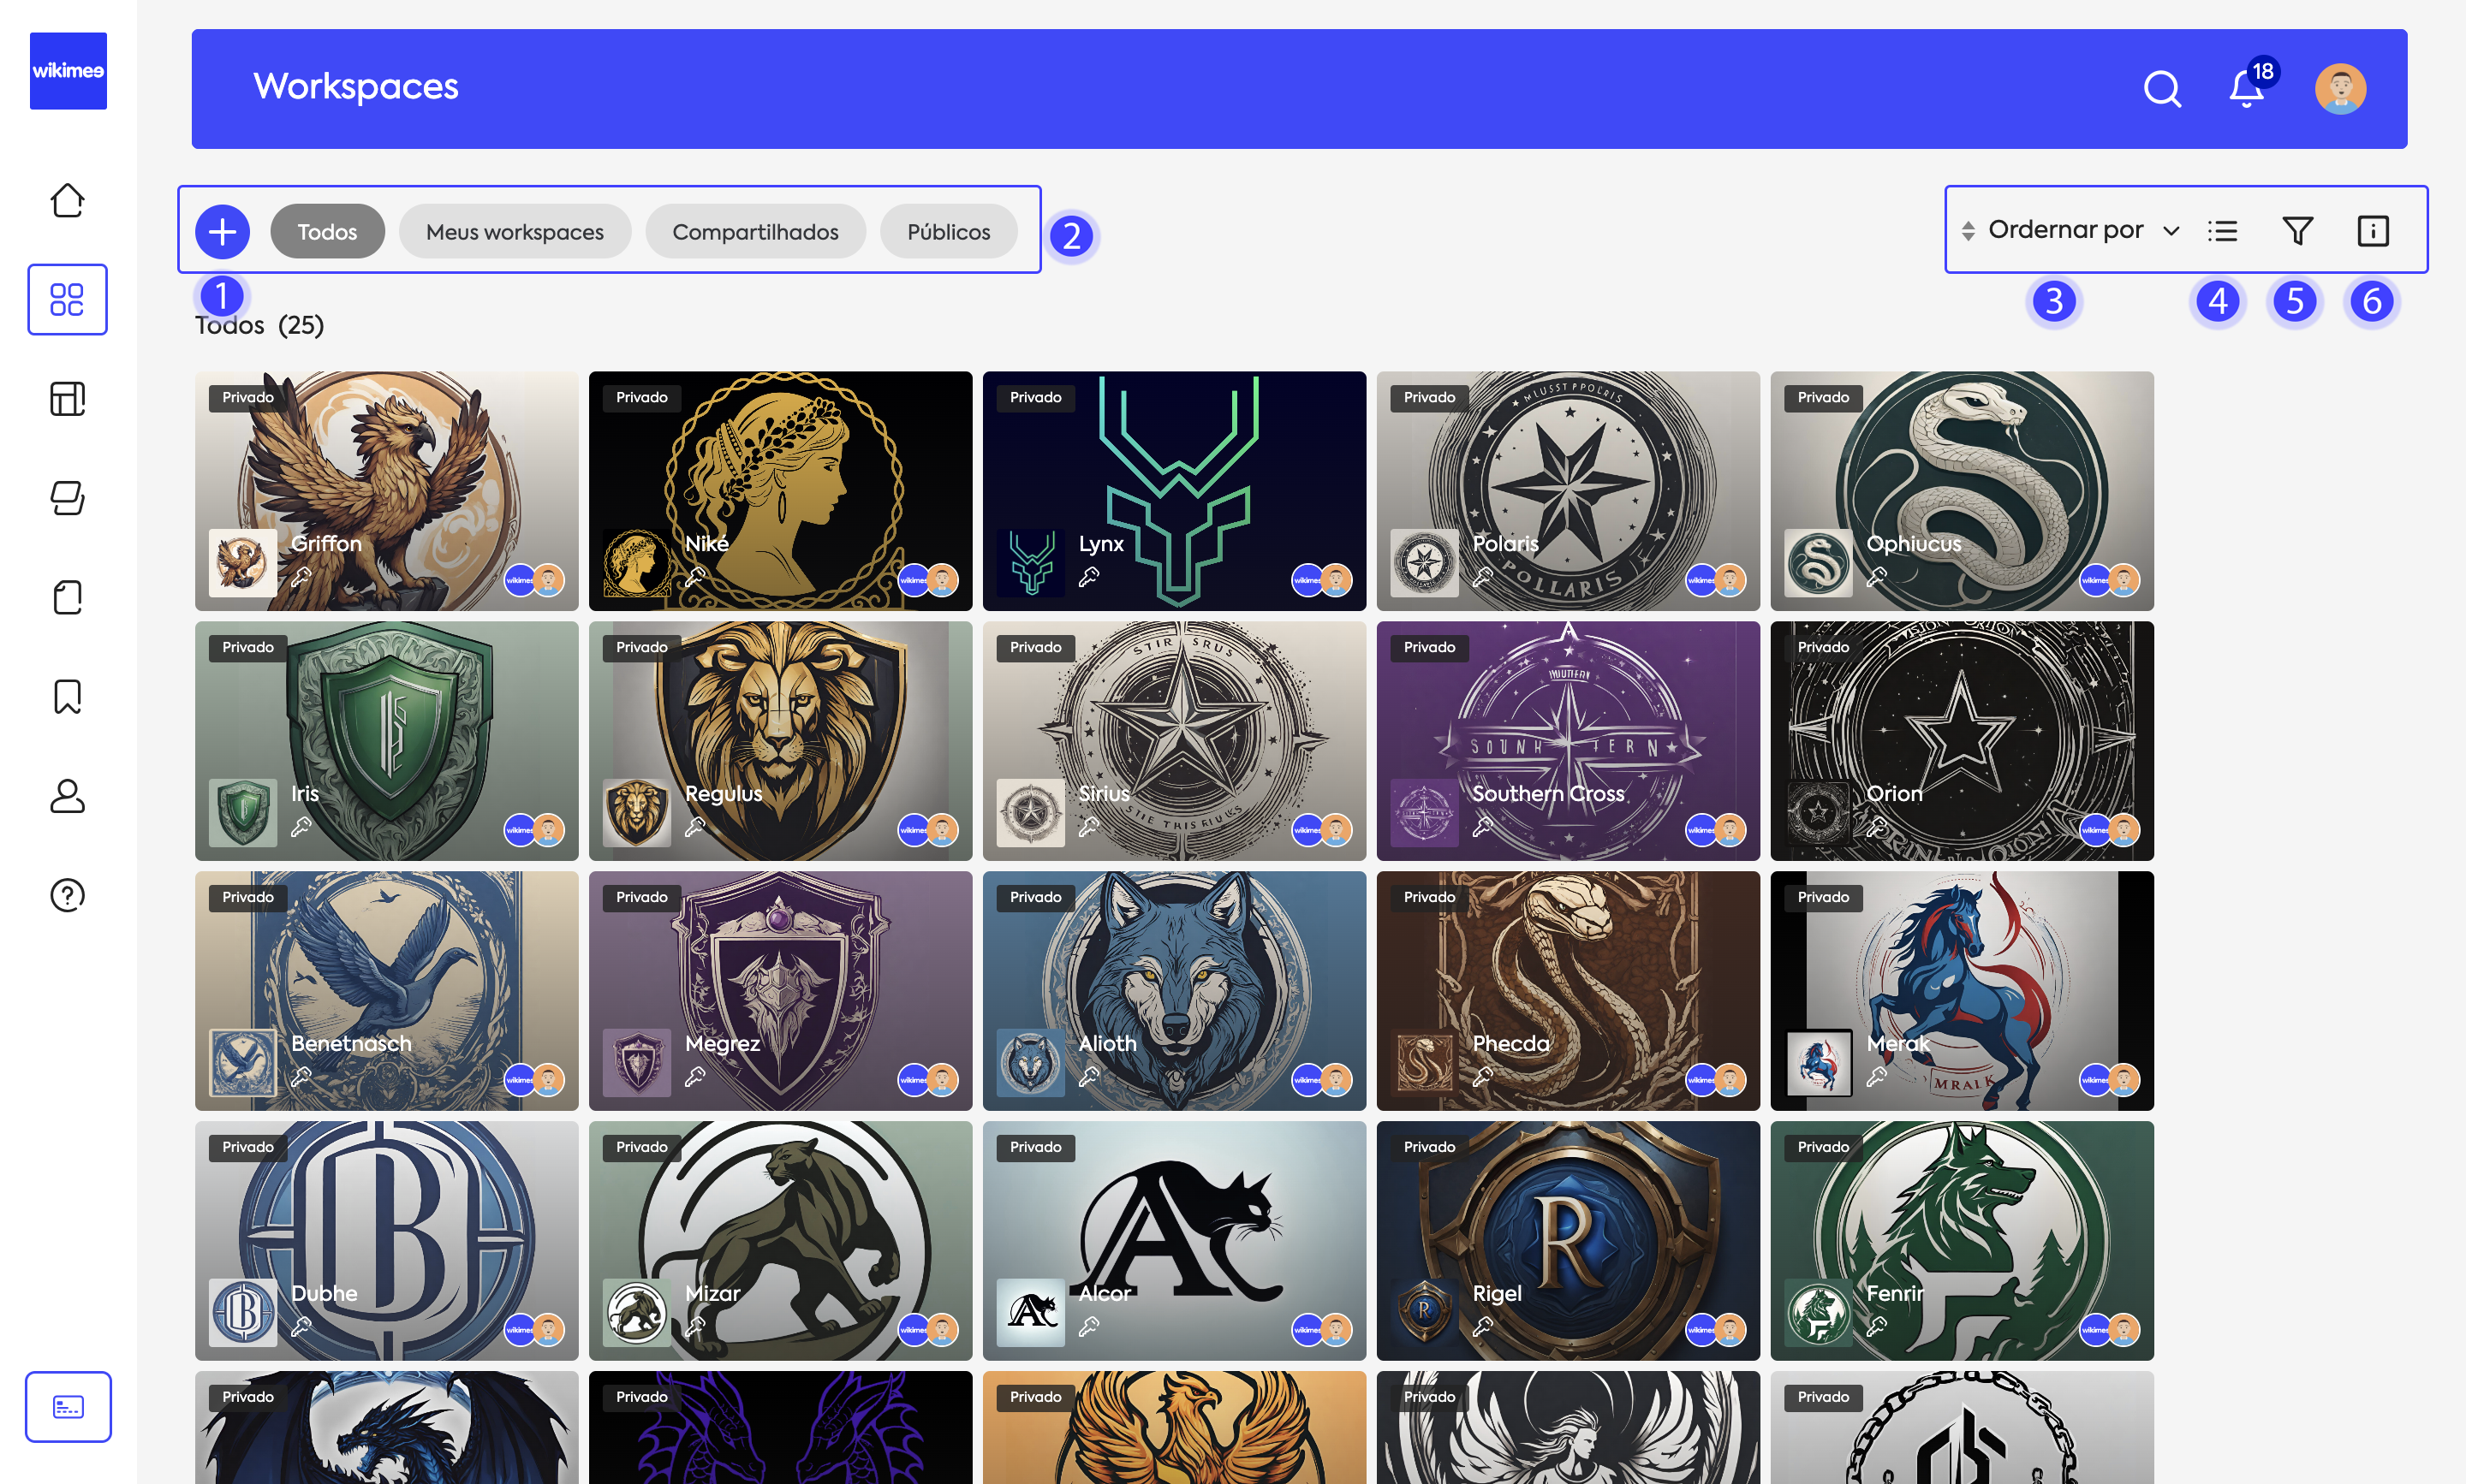Switch to list view layout
Screen dimensions: 2466x1484
click(2222, 231)
